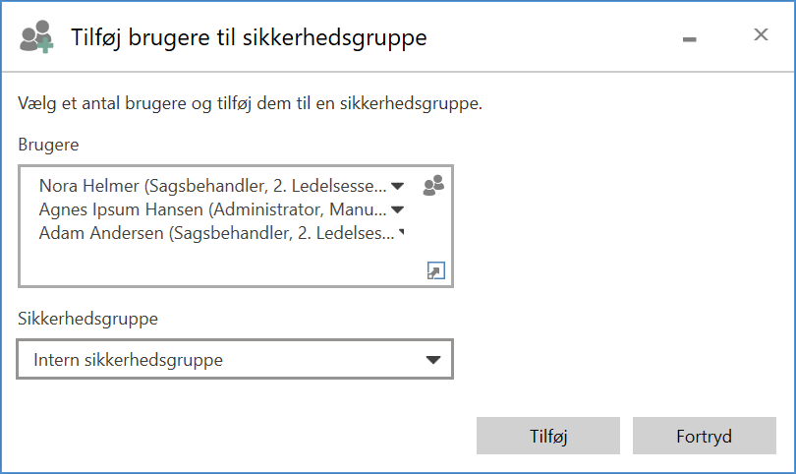Click the Brugere field label

[48, 145]
